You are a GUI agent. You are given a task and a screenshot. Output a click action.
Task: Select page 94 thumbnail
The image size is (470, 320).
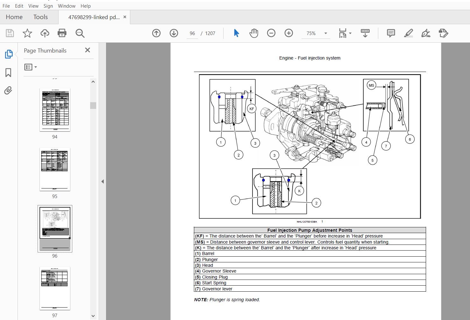(x=55, y=110)
